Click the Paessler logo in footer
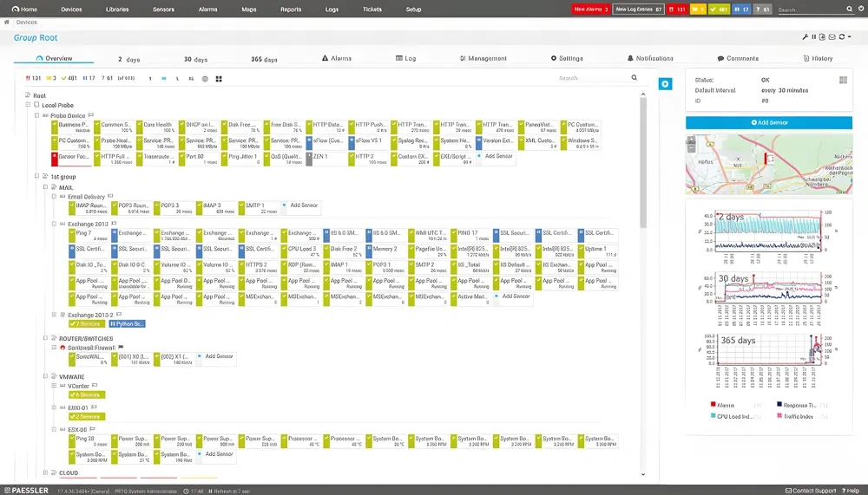The width and height of the screenshot is (868, 495). [26, 491]
